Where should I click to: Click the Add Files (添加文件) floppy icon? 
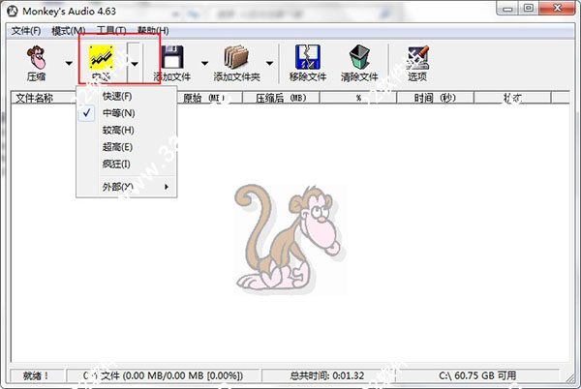[x=172, y=57]
